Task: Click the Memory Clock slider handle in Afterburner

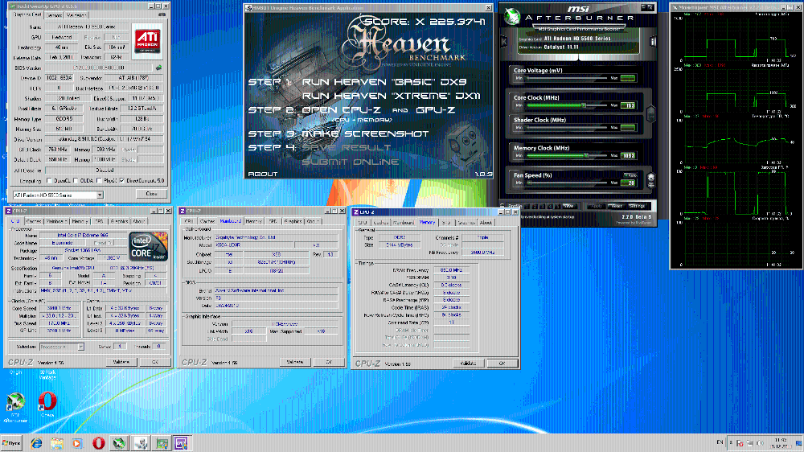Action: click(x=586, y=155)
